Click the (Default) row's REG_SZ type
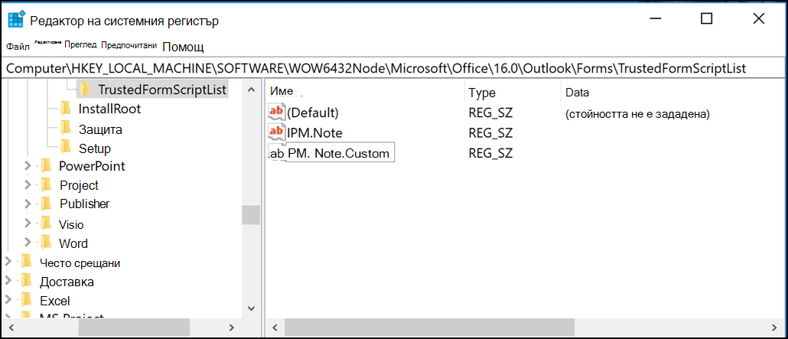This screenshot has height=339, width=788. (490, 114)
